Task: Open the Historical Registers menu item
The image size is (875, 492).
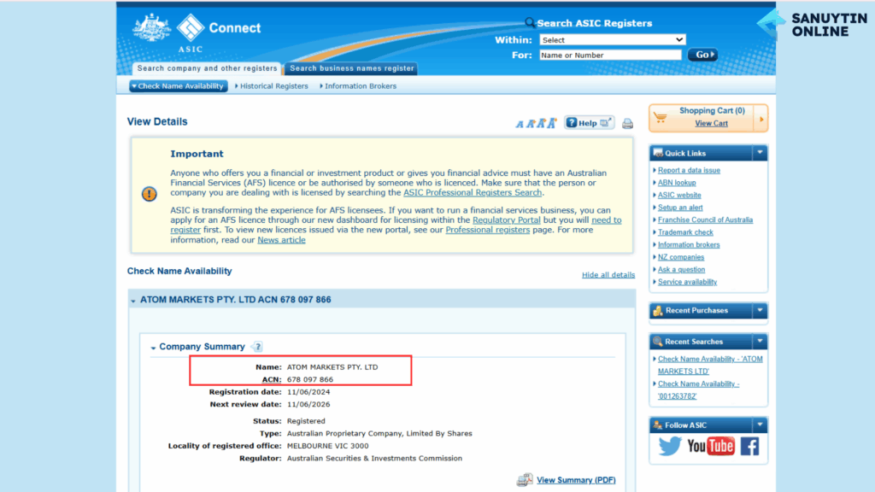Action: 272,86
